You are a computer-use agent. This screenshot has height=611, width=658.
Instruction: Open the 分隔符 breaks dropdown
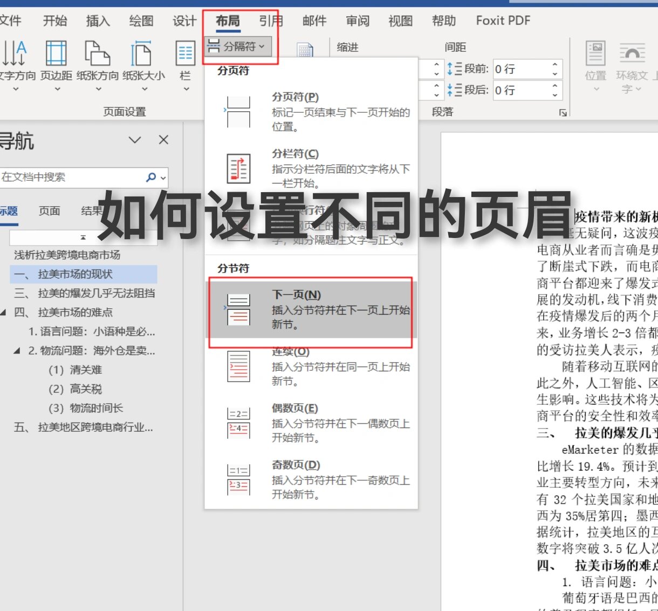tap(239, 46)
